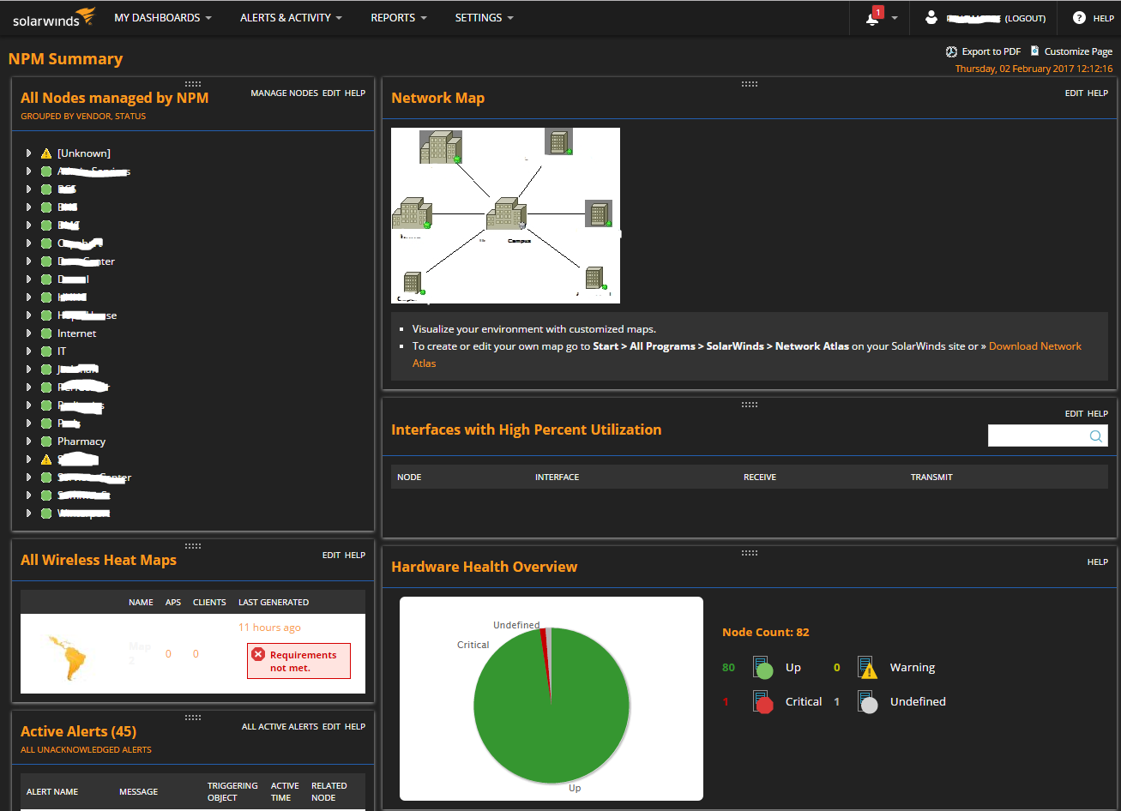Click the Export to PDF icon
The image size is (1121, 811).
(951, 51)
